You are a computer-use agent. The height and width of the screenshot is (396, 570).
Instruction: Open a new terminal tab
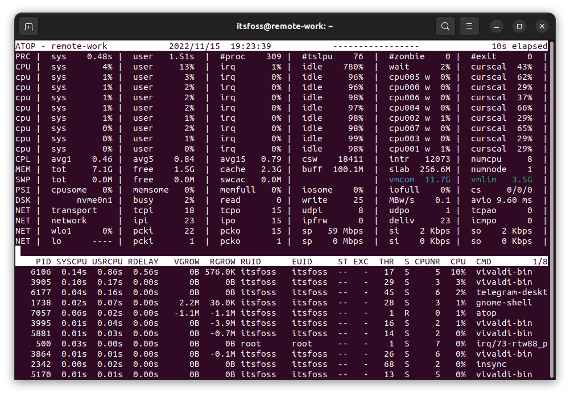28,26
